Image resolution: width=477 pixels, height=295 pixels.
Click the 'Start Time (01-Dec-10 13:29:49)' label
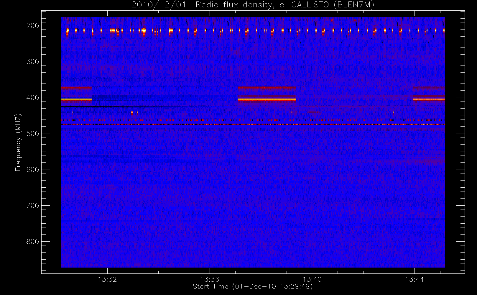click(253, 286)
